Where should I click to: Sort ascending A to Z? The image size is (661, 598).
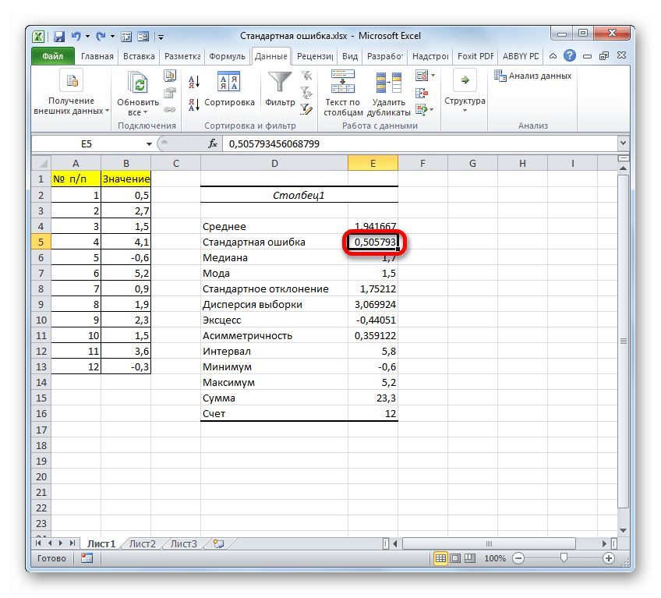coord(194,82)
